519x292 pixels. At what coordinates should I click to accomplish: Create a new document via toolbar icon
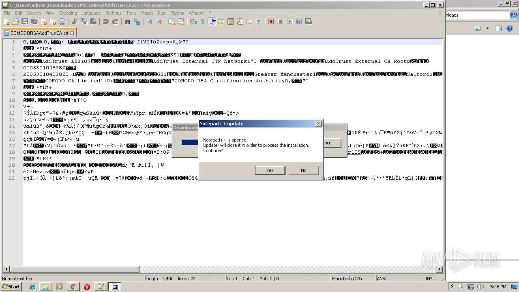pyautogui.click(x=6, y=21)
